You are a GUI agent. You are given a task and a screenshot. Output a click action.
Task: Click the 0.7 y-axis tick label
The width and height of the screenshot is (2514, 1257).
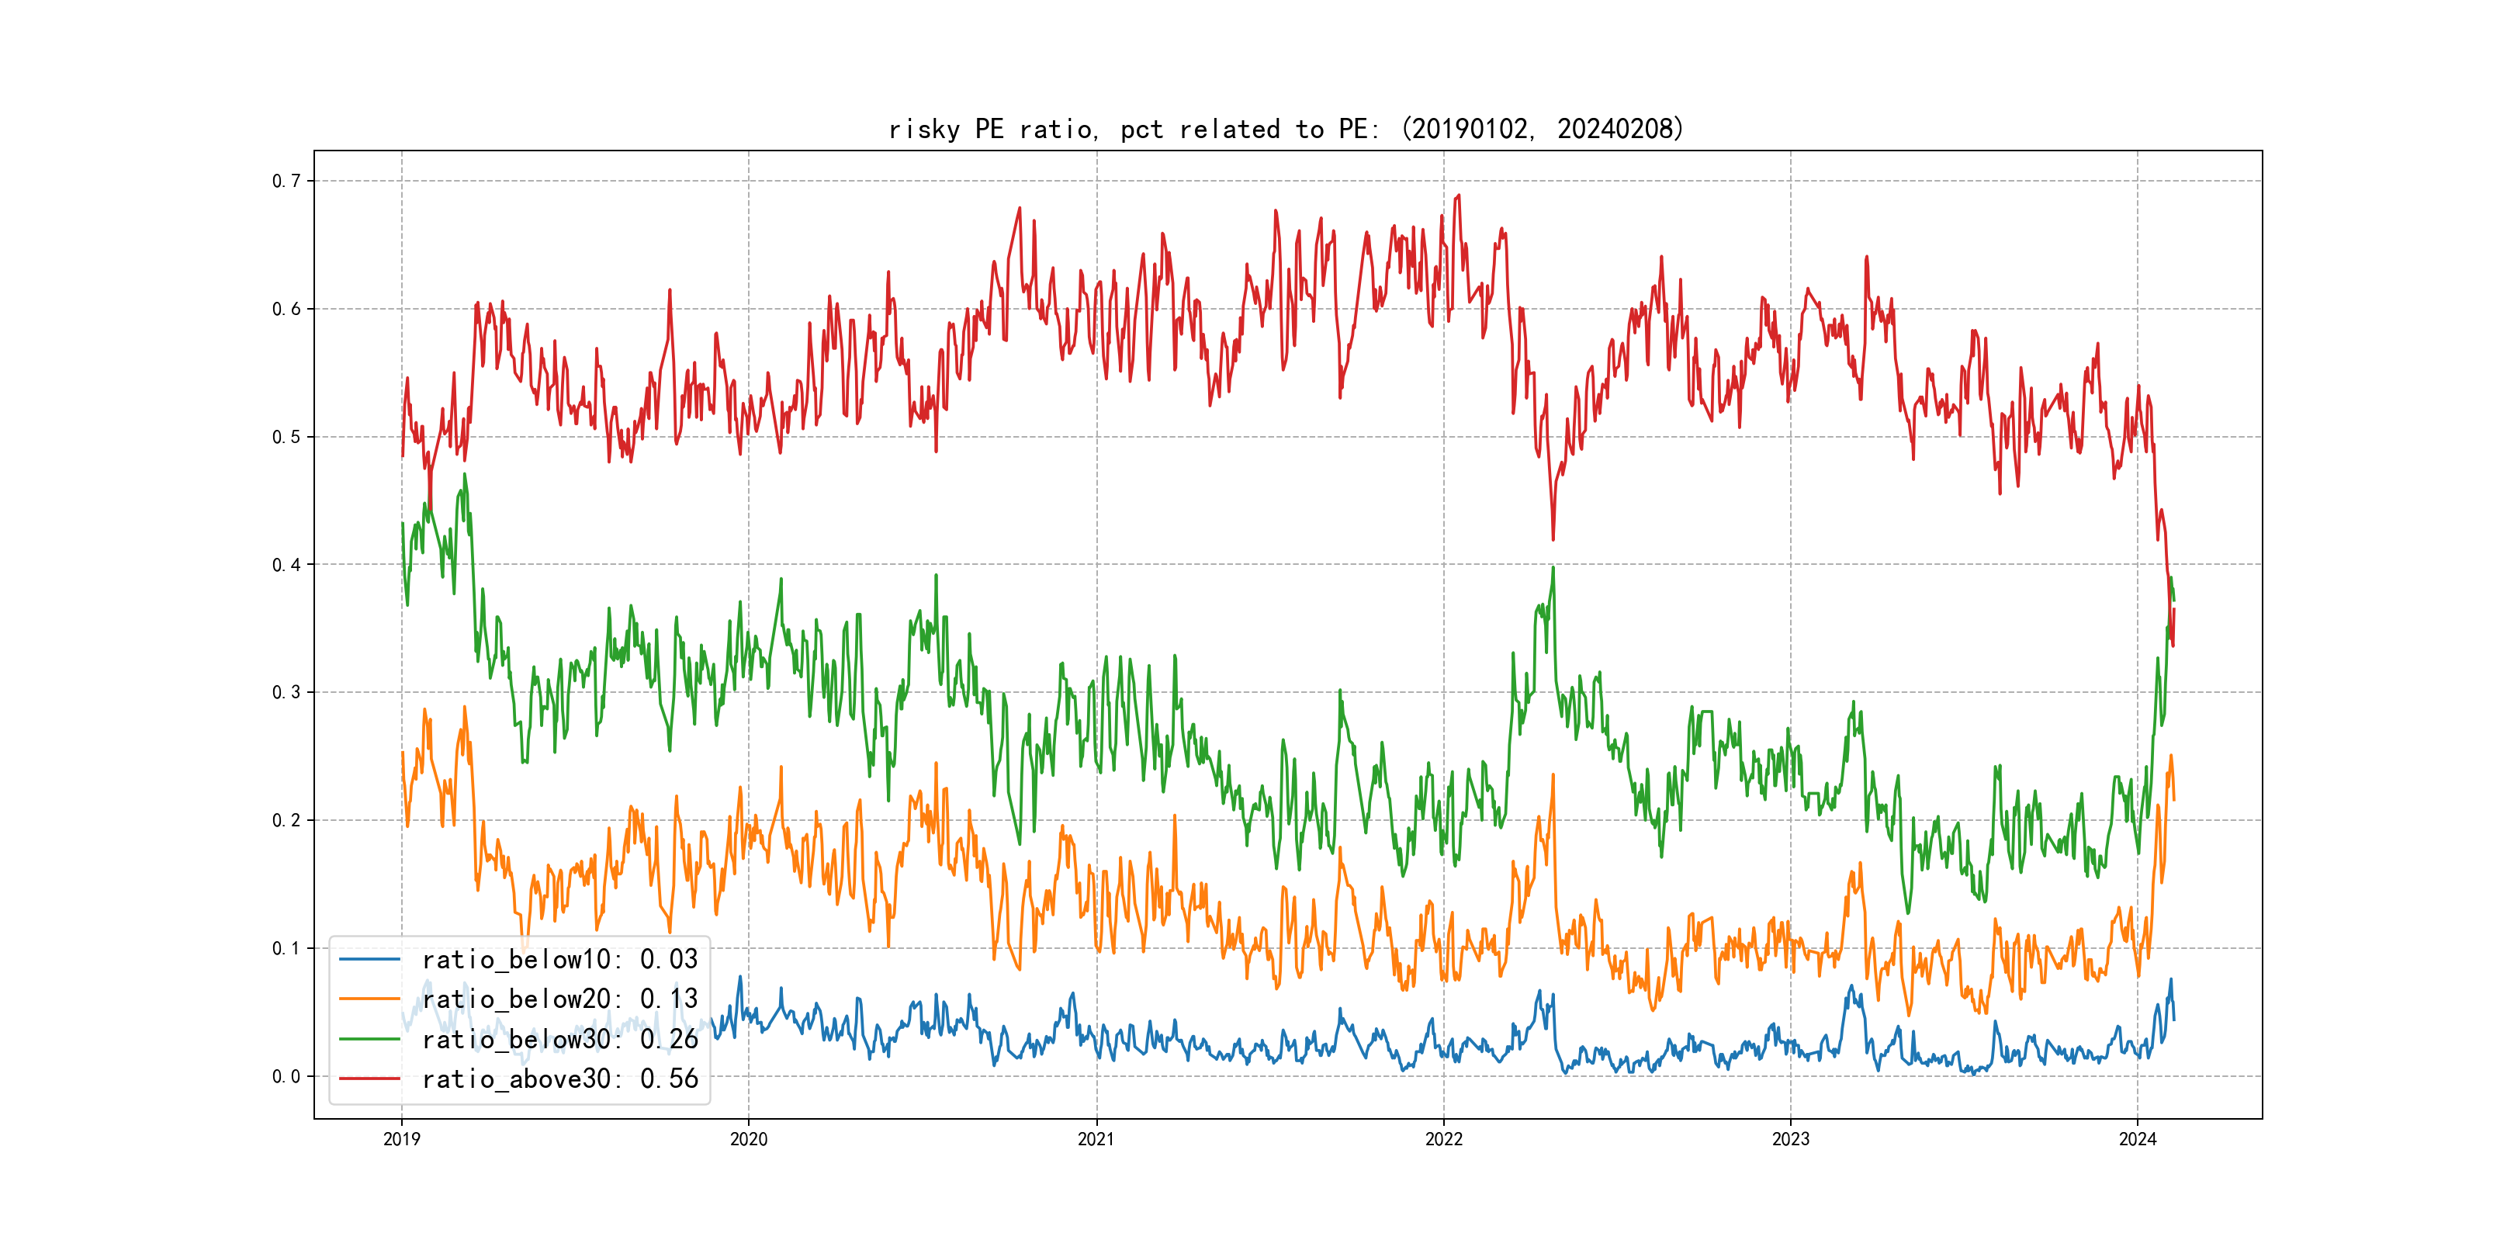(x=286, y=181)
